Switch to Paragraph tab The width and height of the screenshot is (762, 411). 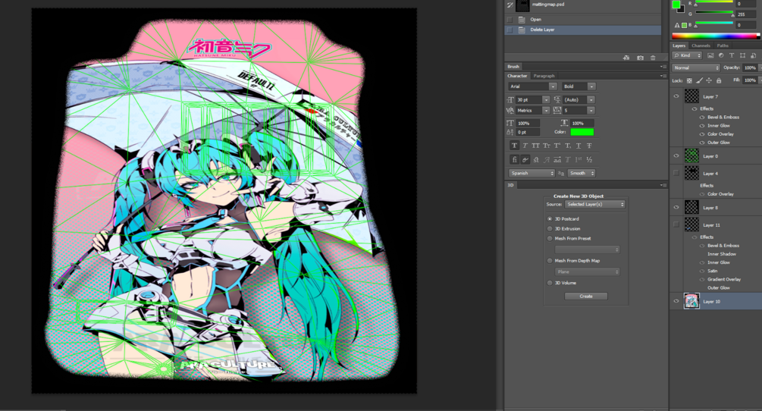(544, 76)
